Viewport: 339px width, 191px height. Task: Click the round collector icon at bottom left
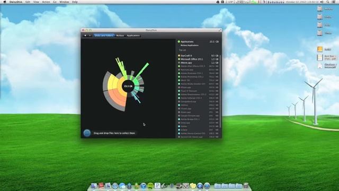click(87, 133)
